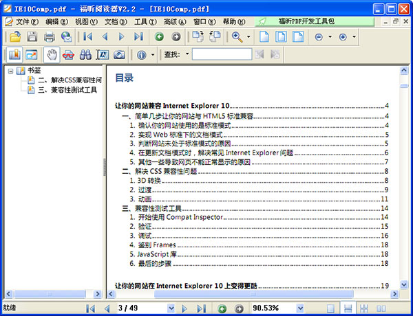Rotate pages clockwise icon
The width and height of the screenshot is (413, 316).
click(198, 36)
